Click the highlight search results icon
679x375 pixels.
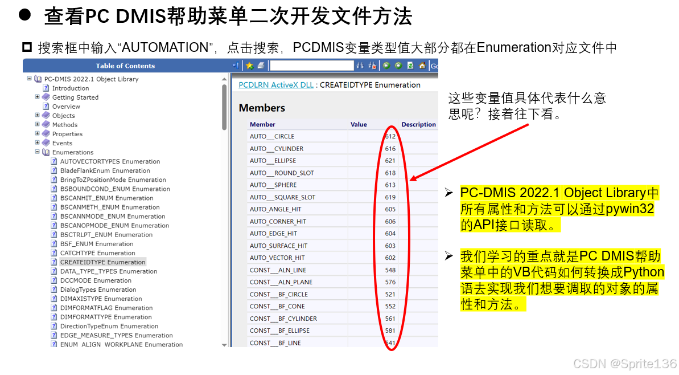[373, 65]
